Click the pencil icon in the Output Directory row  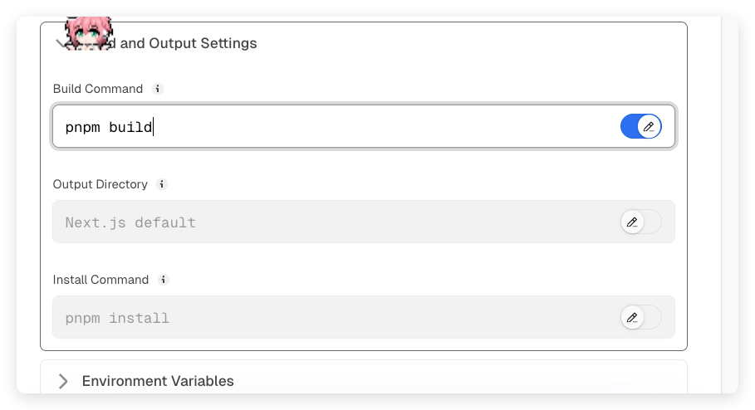pyautogui.click(x=633, y=222)
